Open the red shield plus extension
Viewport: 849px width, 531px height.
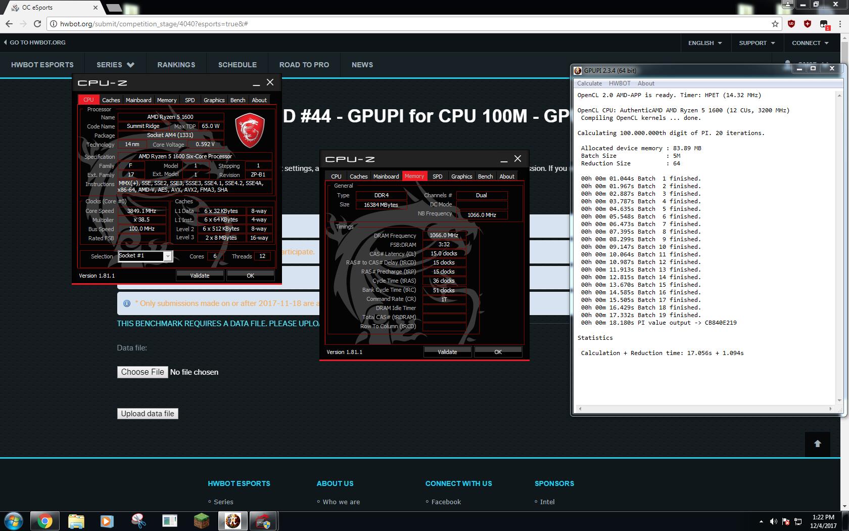(x=808, y=24)
